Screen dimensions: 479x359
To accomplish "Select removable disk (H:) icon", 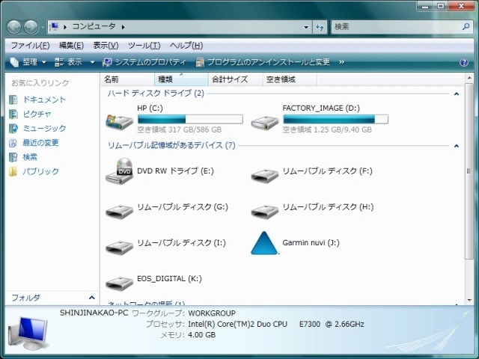I will pos(265,212).
